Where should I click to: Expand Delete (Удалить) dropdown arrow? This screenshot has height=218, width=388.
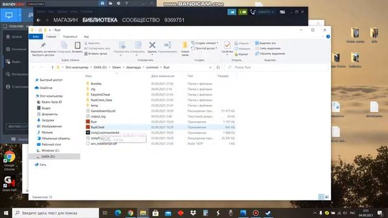pyautogui.click(x=152, y=54)
